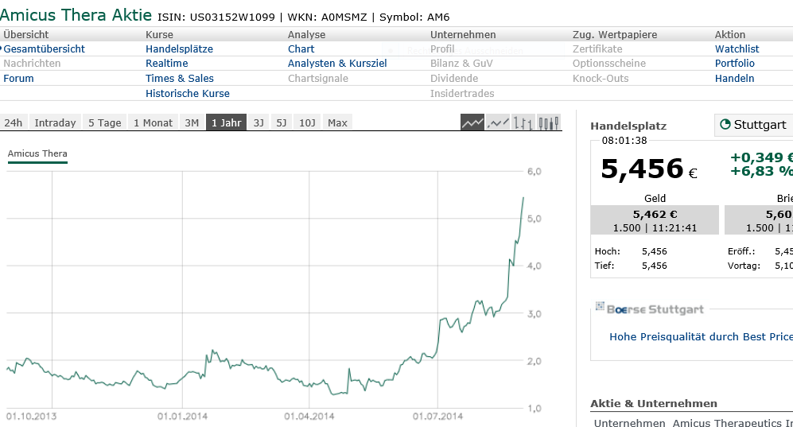Open the Handeln link
This screenshot has width=793, height=427.
734,79
